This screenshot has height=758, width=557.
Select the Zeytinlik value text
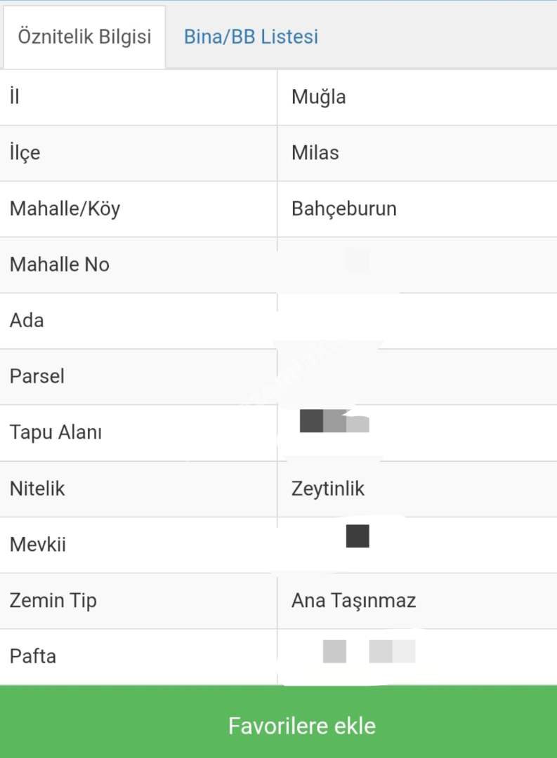tap(328, 488)
